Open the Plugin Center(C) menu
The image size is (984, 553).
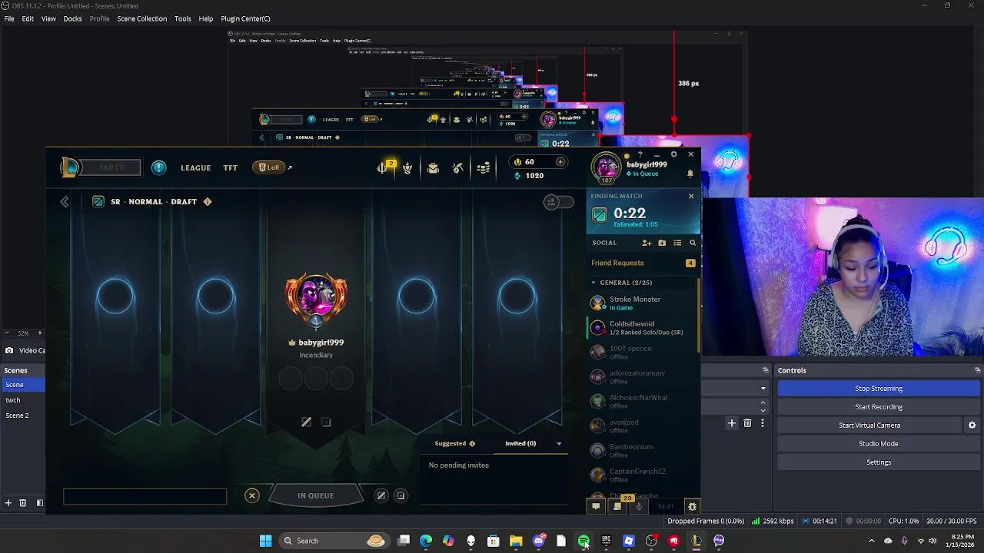pos(245,18)
